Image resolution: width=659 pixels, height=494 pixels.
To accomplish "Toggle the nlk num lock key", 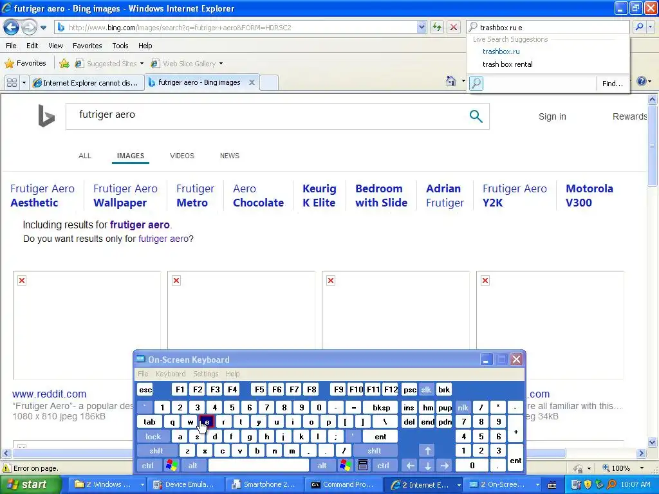I will pyautogui.click(x=463, y=407).
